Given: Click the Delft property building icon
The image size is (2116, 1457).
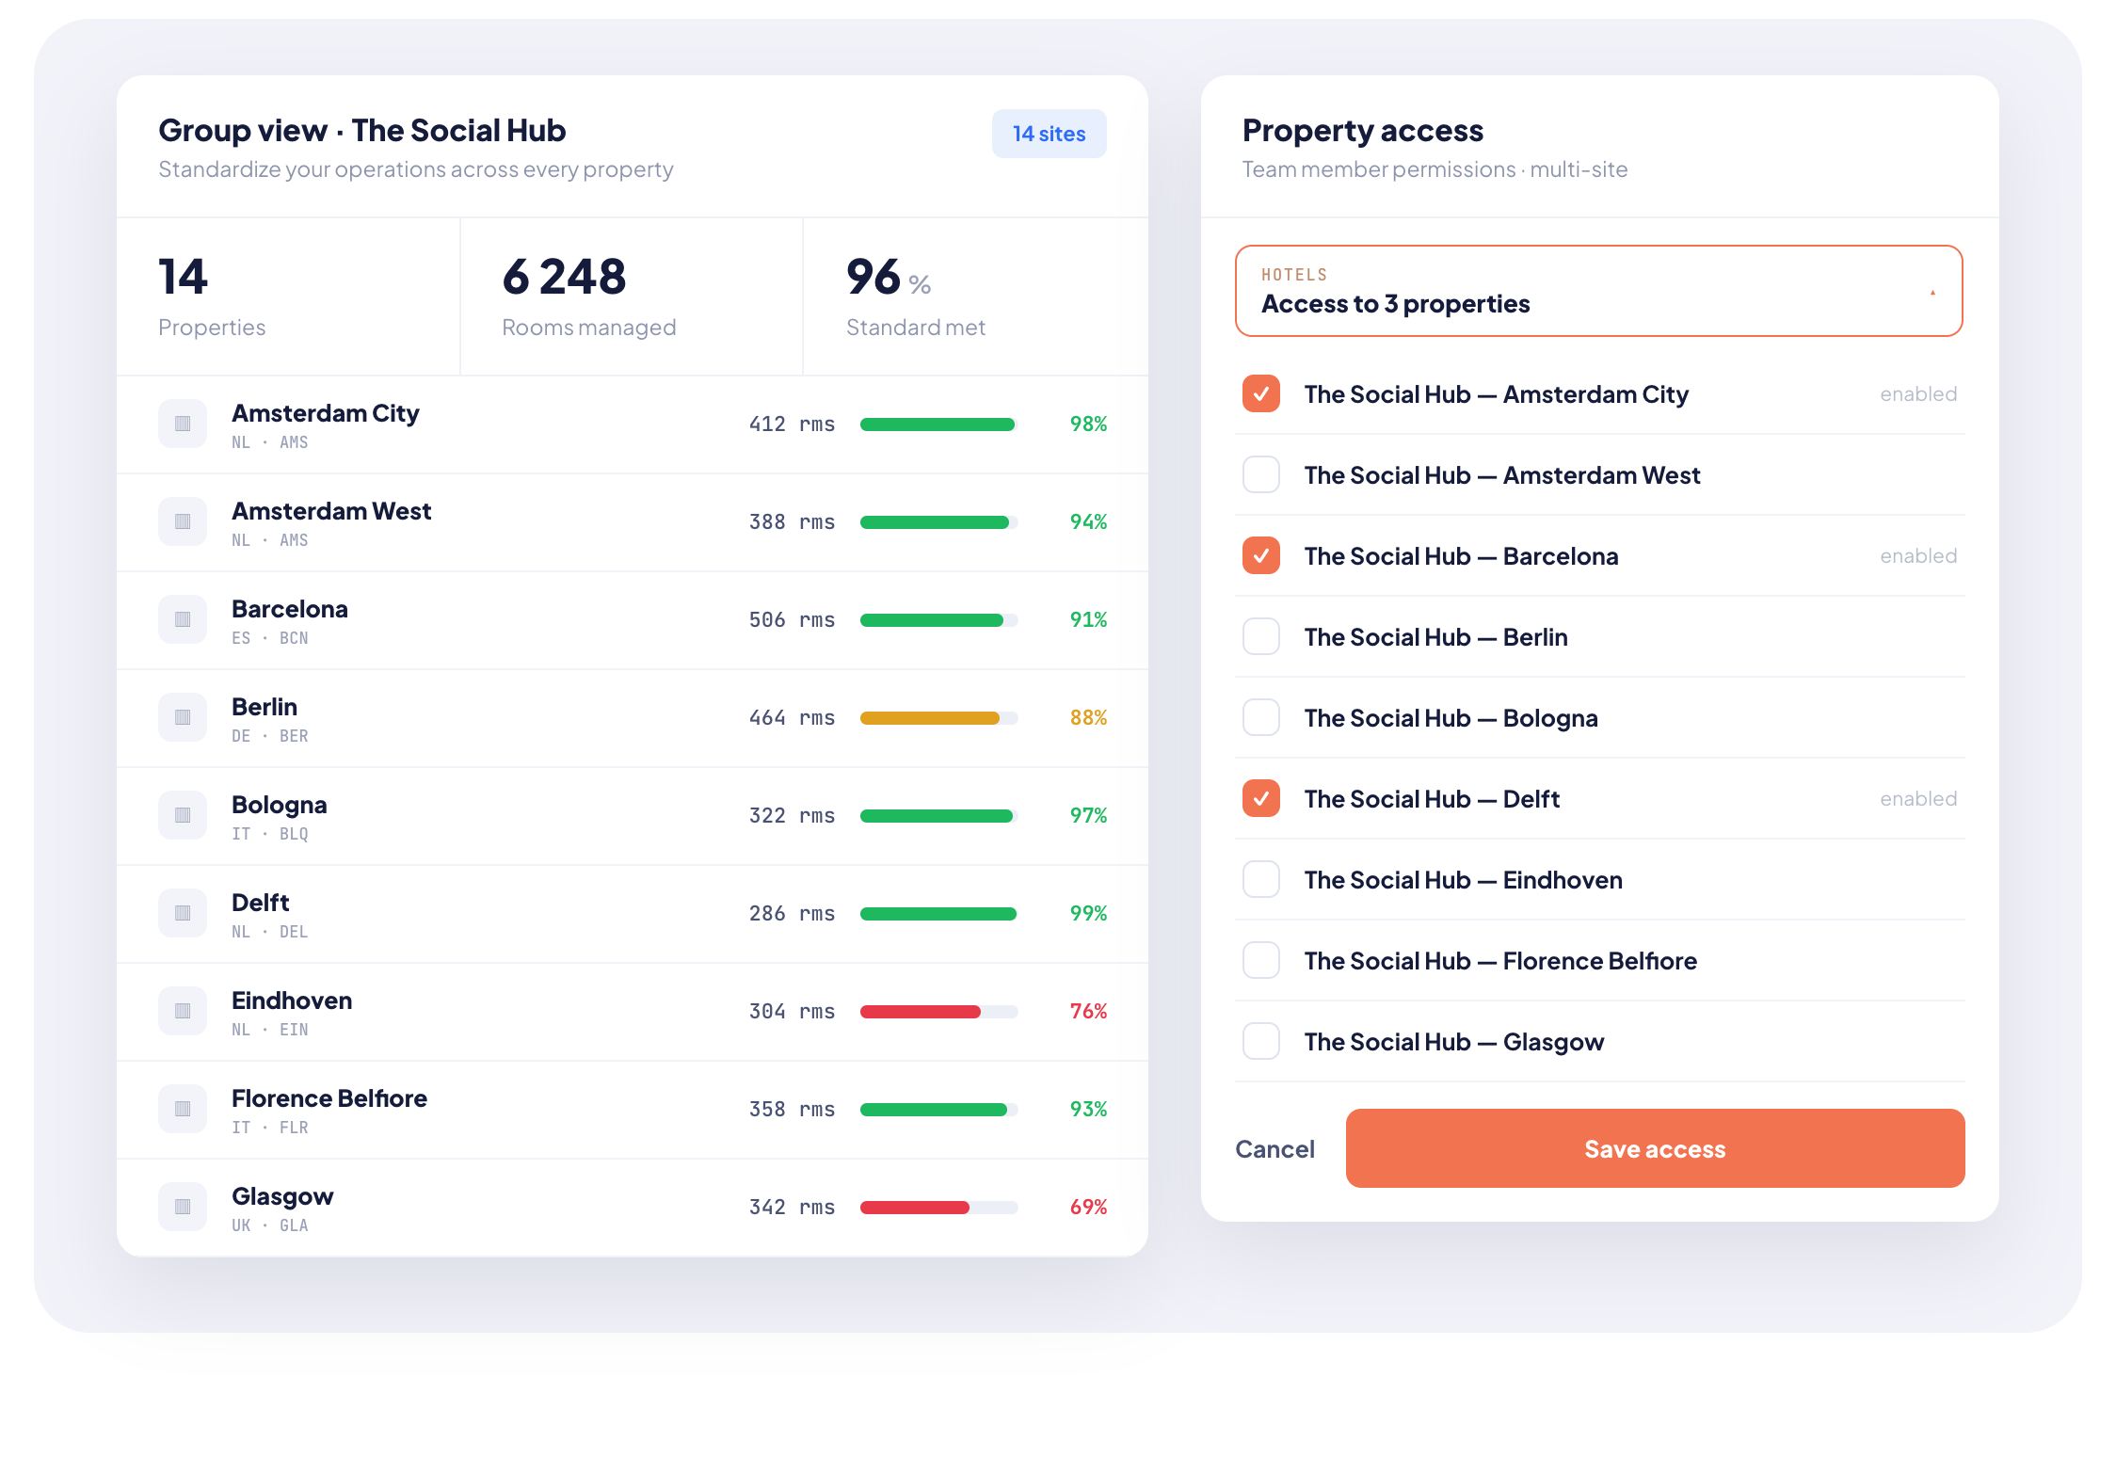Looking at the screenshot, I should click(183, 913).
